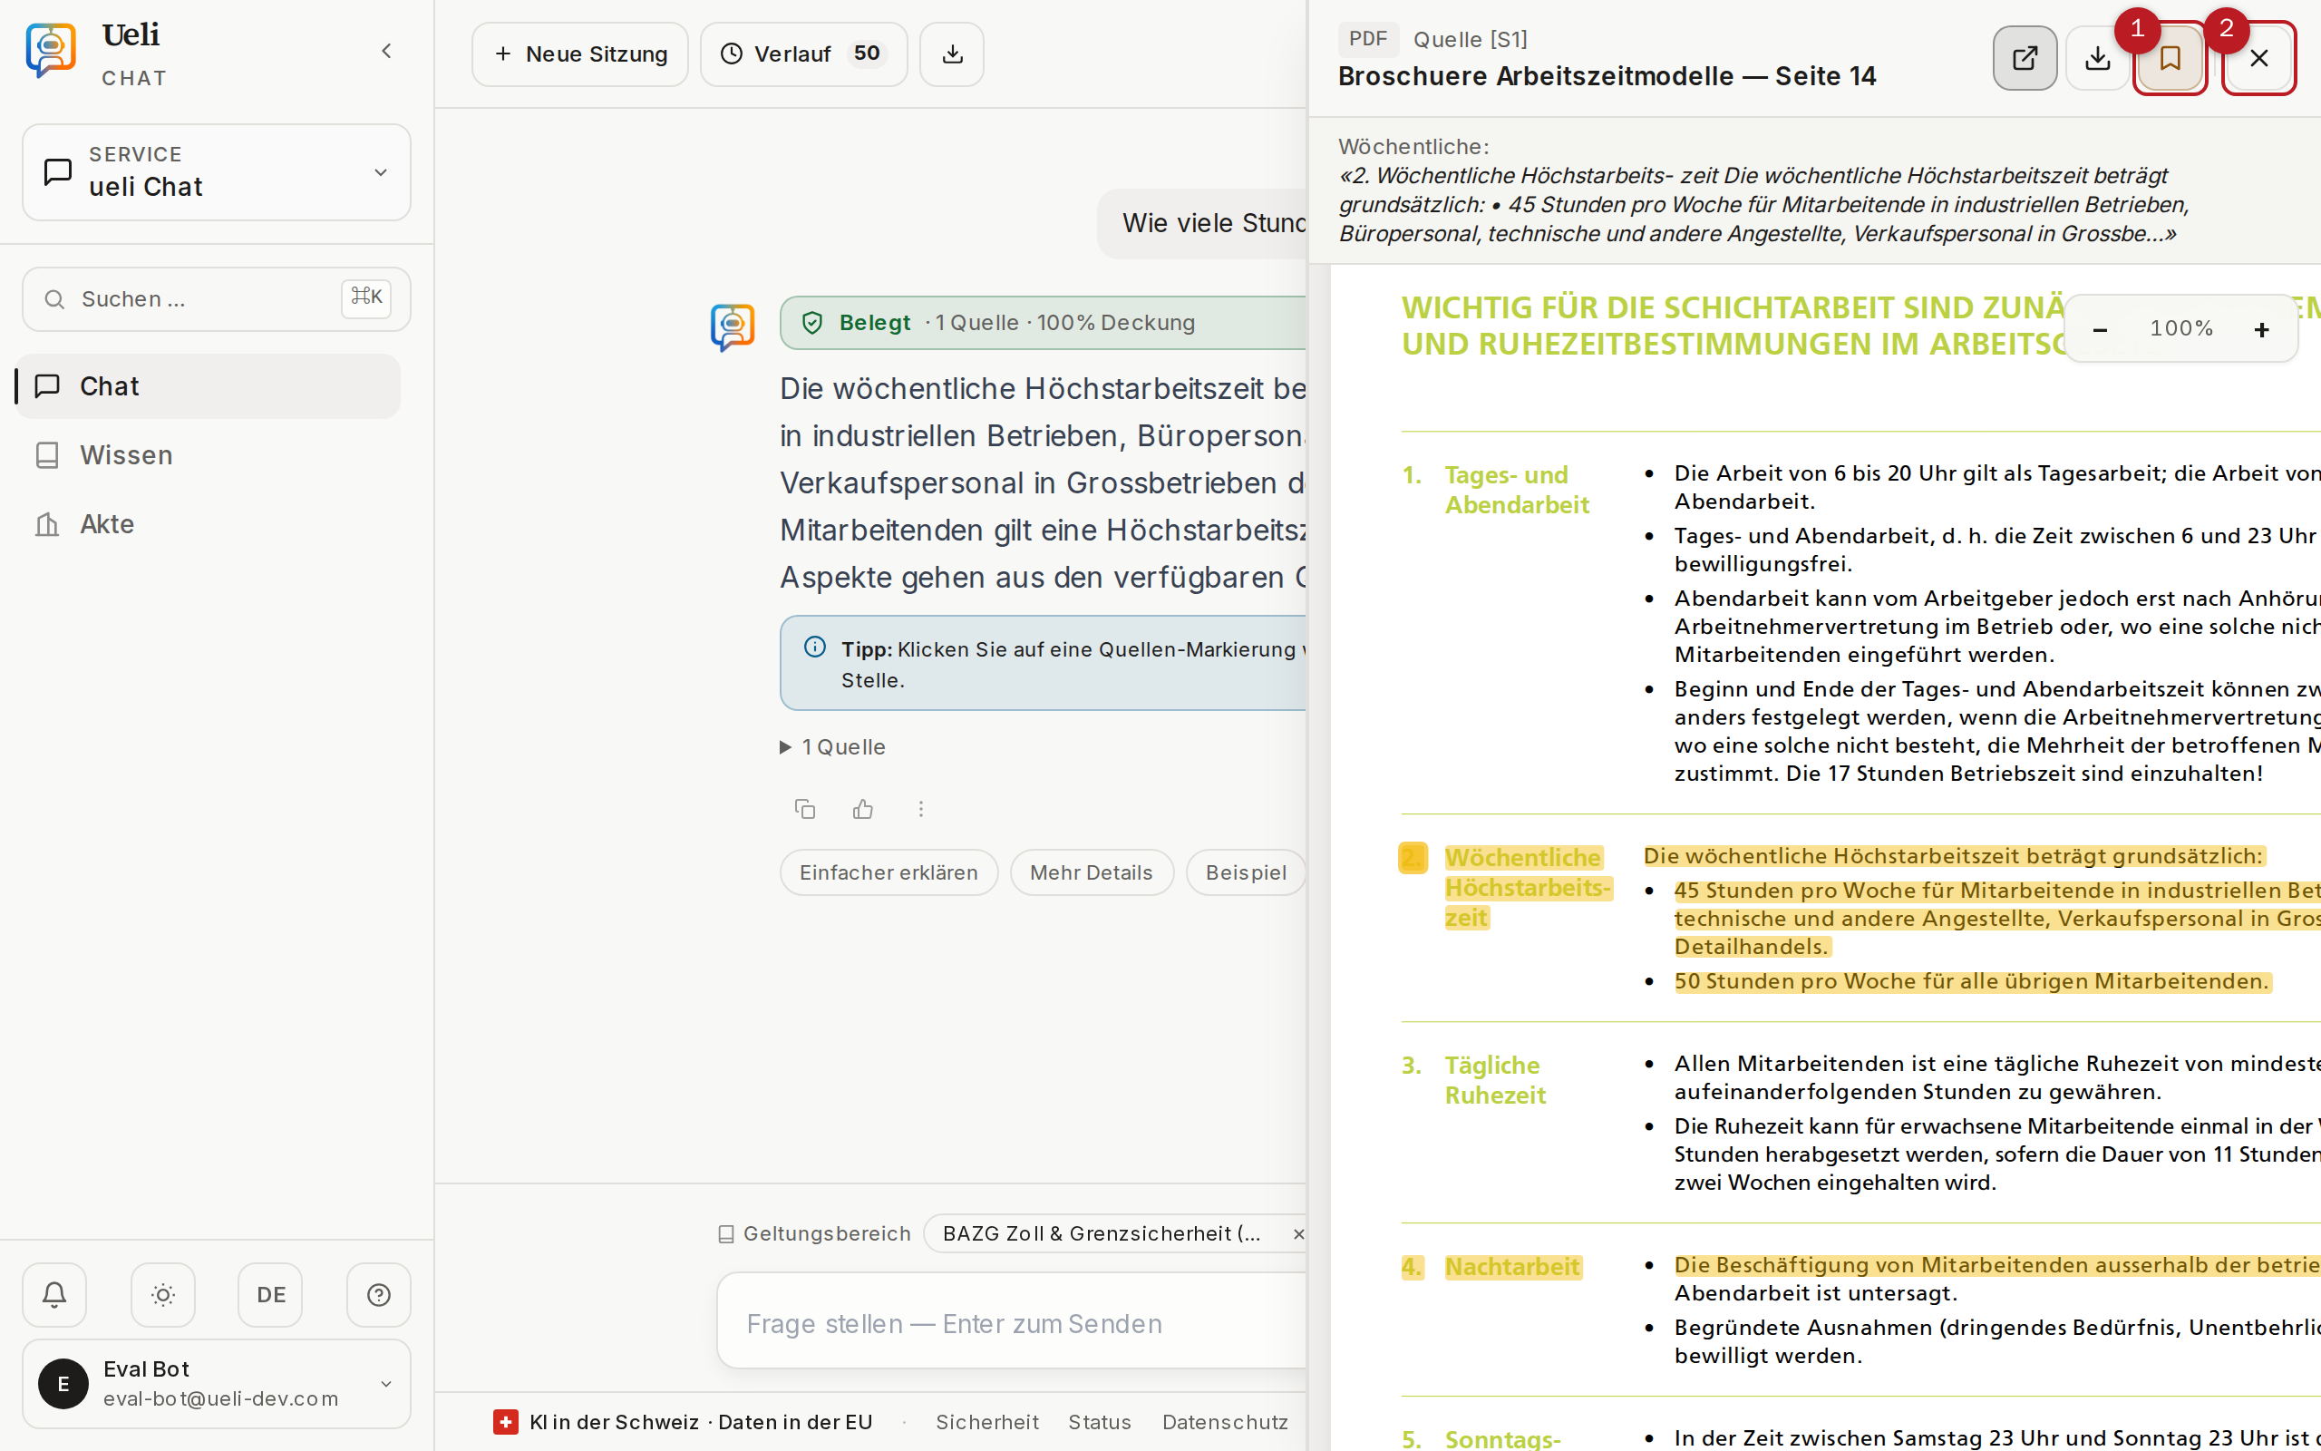Expand the 1 Quelle disclosure

[833, 746]
